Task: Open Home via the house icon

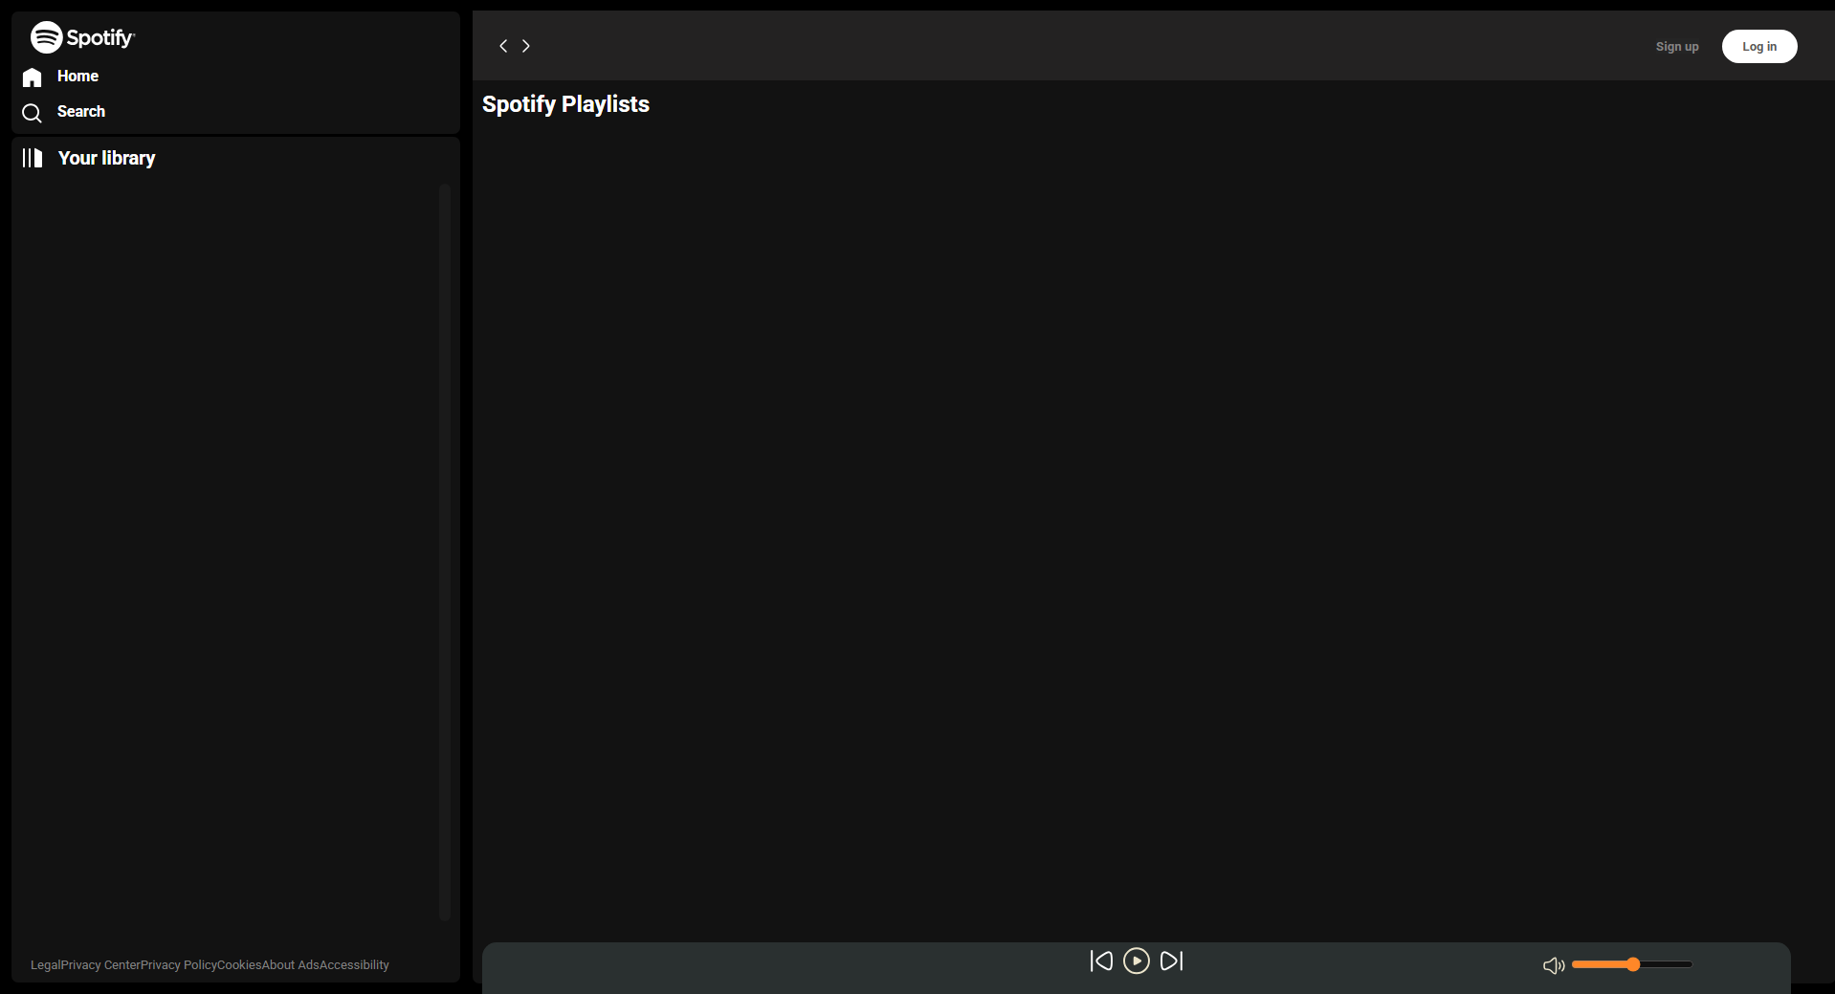Action: pyautogui.click(x=33, y=77)
